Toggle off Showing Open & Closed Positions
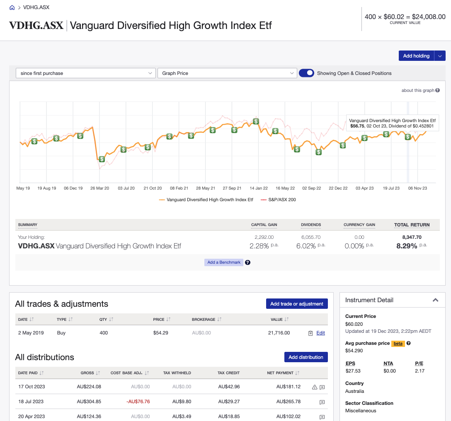Image resolution: width=451 pixels, height=421 pixels. (x=306, y=73)
